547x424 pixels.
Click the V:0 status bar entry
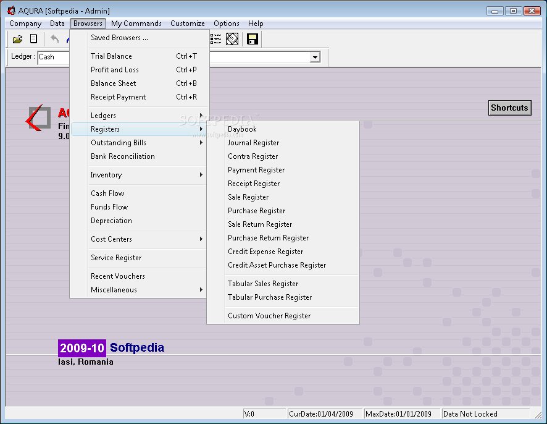tap(264, 414)
